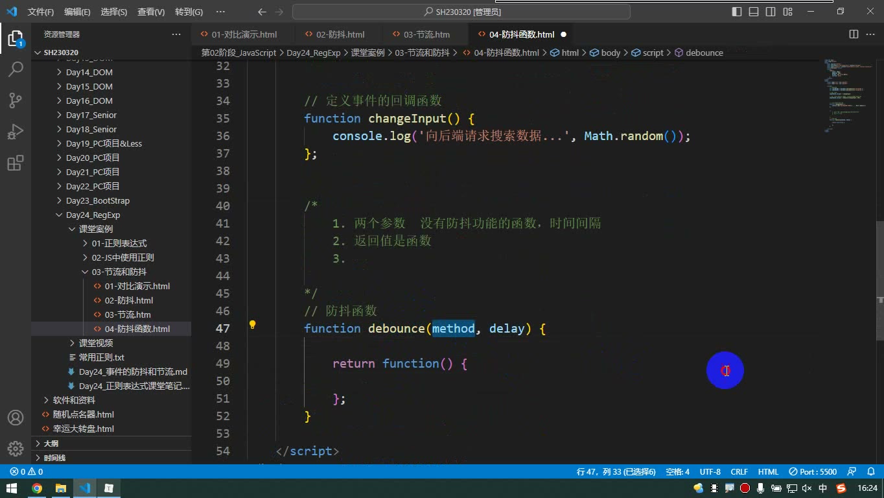Open the Extensions view
The image size is (884, 498).
pyautogui.click(x=16, y=163)
